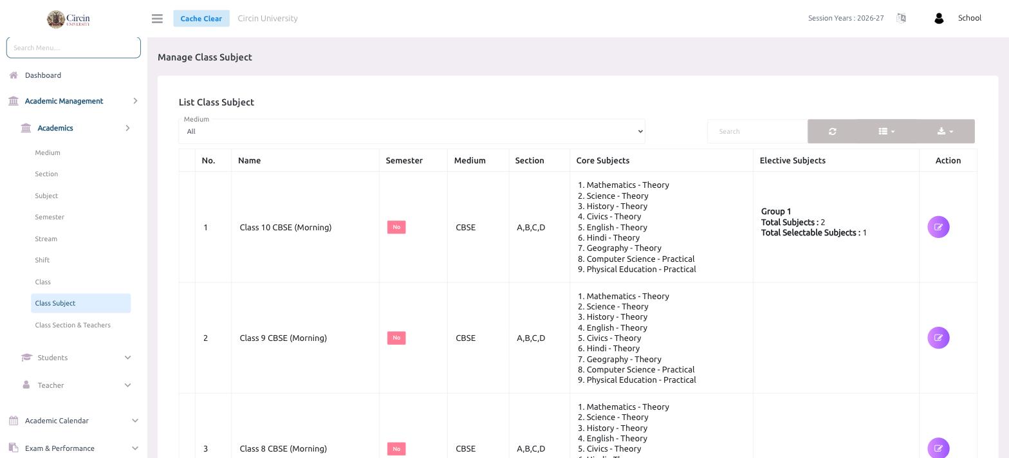This screenshot has height=458, width=1009.
Task: Click the Academic Management building icon
Action: point(14,101)
